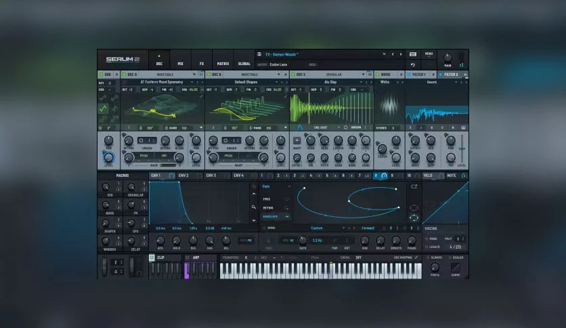Viewport: 566px width, 328px height.
Task: Toggle OSC B enable switch
Action: 209,75
